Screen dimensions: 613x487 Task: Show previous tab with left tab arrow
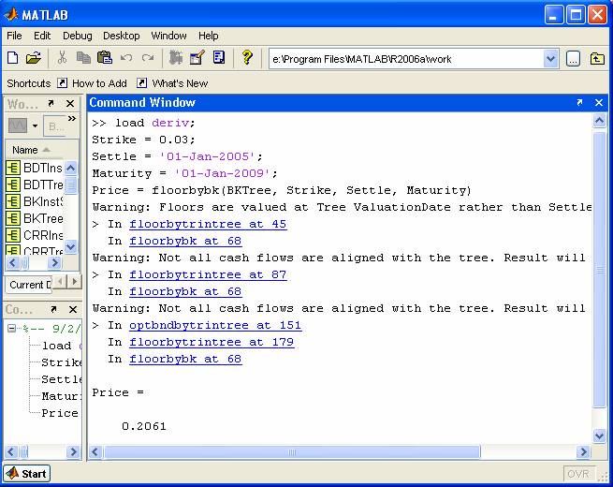(60, 281)
